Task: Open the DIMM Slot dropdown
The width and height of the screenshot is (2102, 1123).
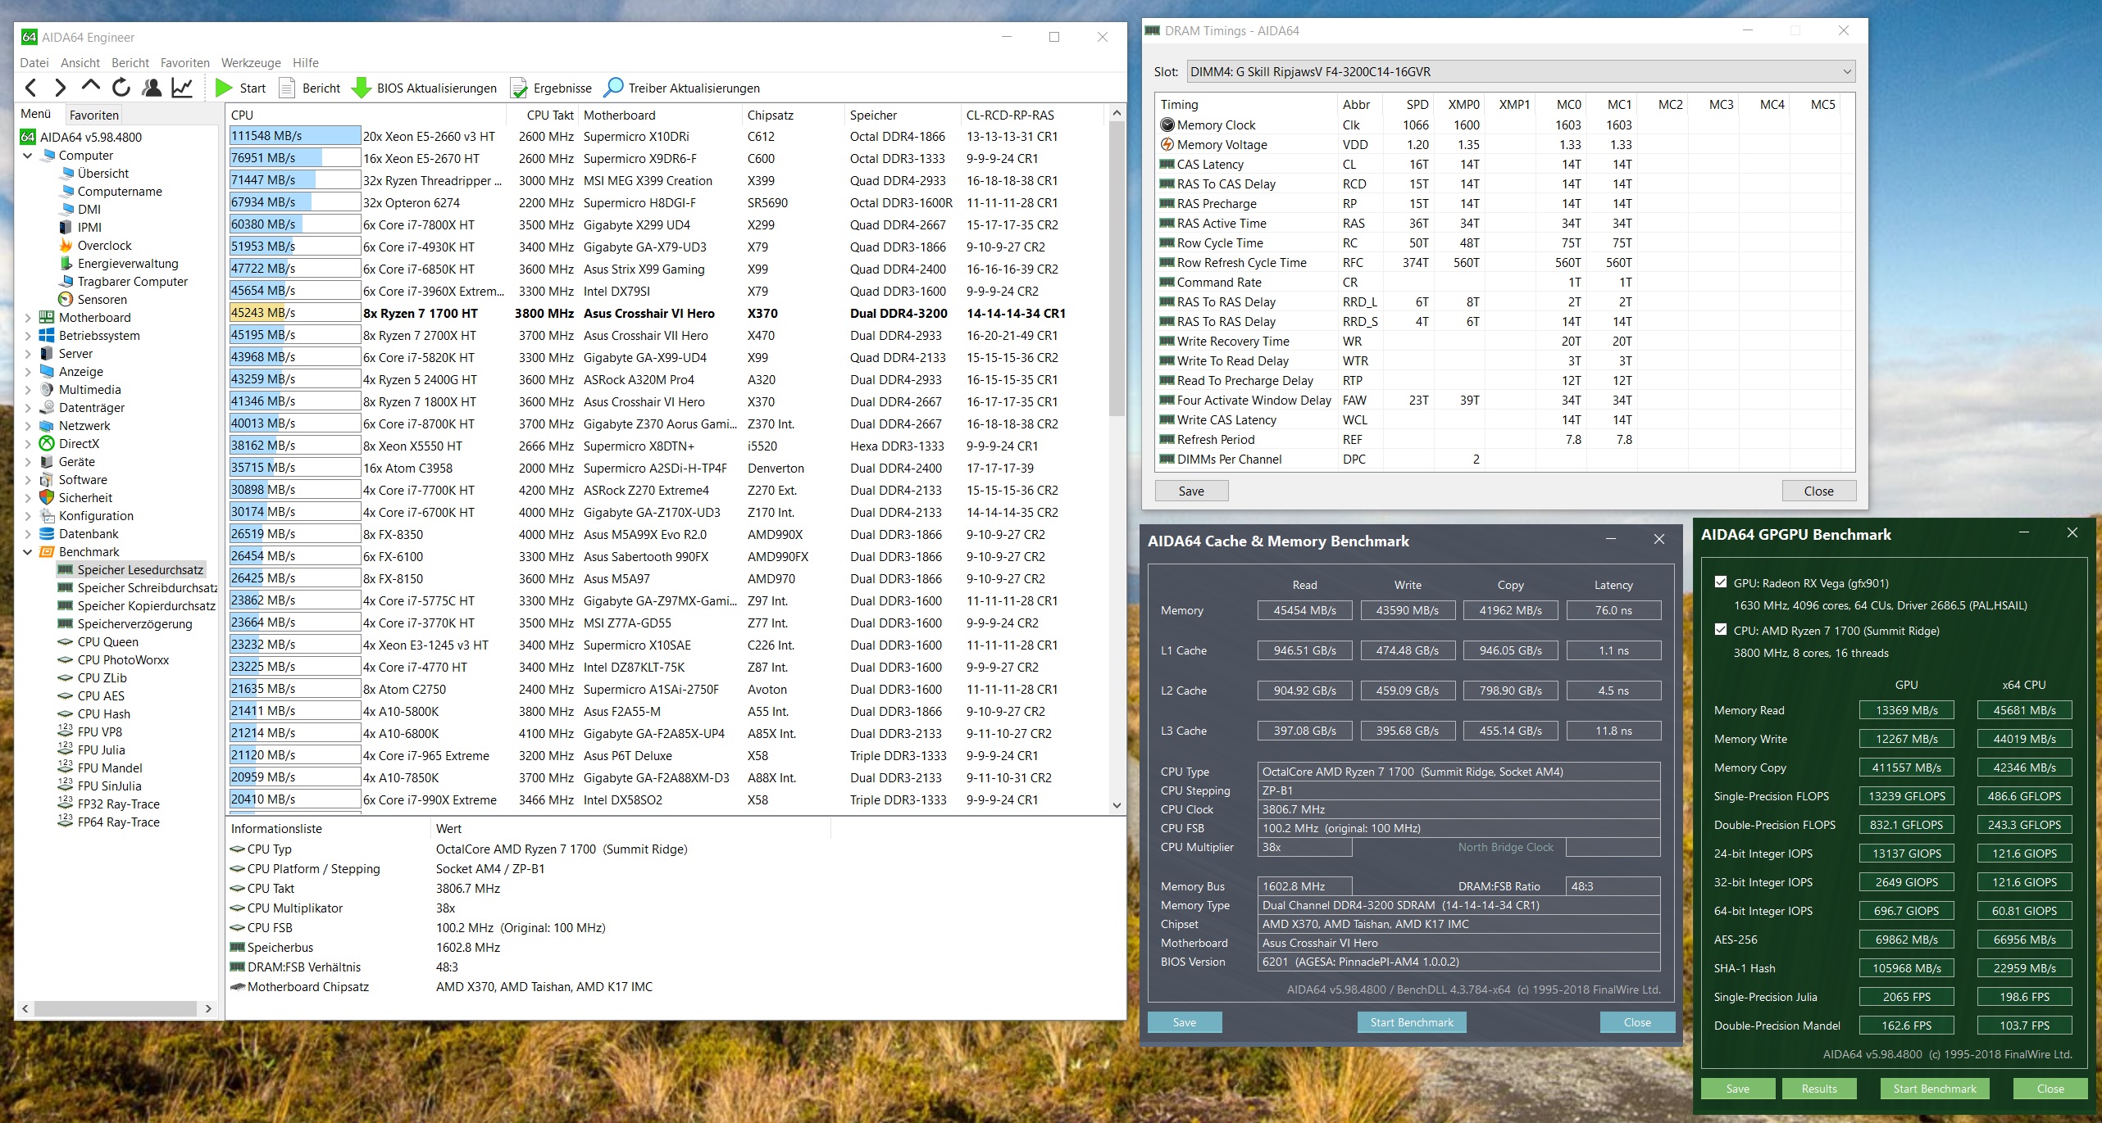Action: [1847, 72]
